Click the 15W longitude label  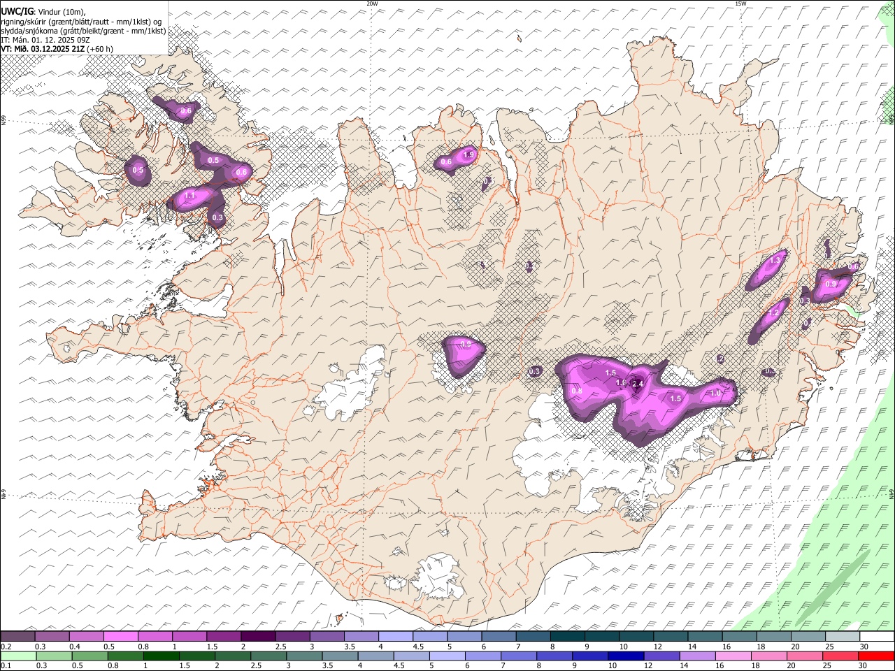tap(740, 3)
